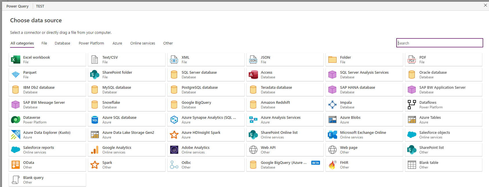Select the Google Analytics icon
The width and height of the screenshot is (489, 187).
tap(95, 150)
